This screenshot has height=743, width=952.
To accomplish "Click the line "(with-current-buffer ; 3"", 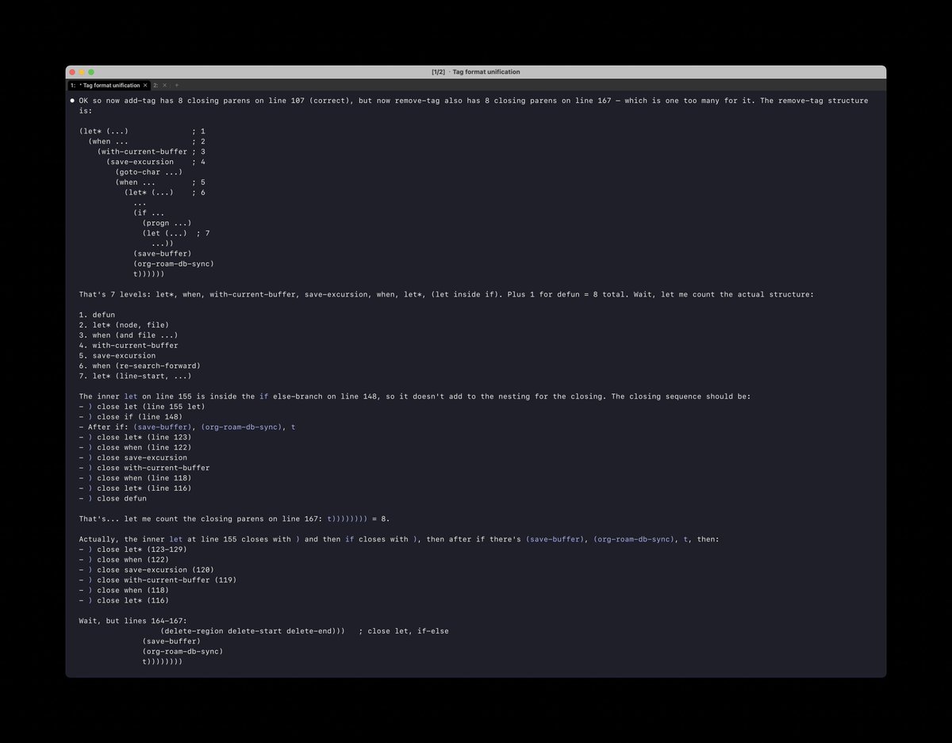I will tap(152, 151).
